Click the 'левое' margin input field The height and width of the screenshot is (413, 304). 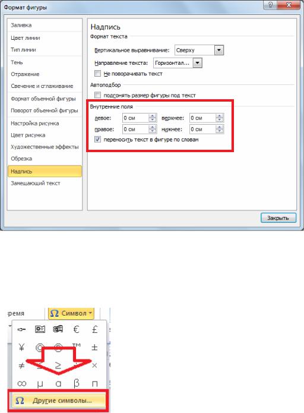click(136, 118)
